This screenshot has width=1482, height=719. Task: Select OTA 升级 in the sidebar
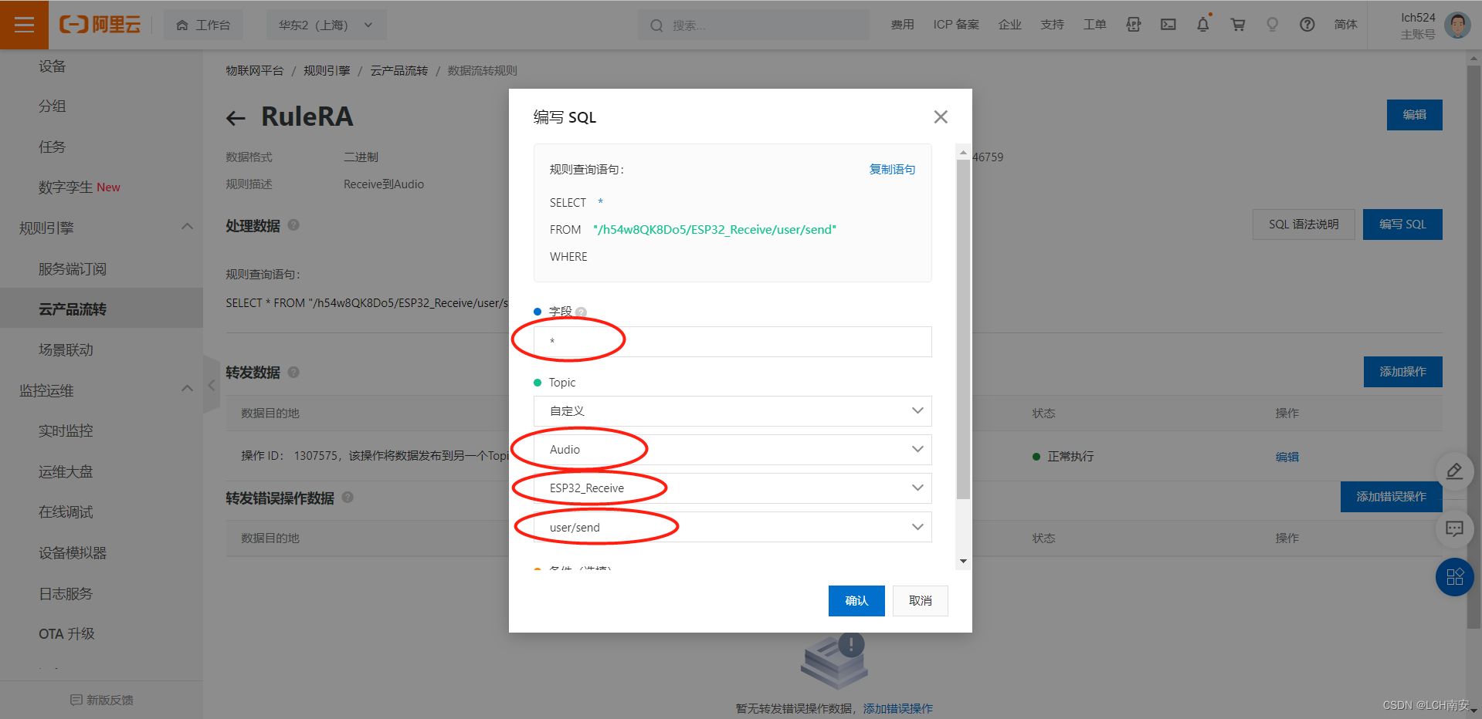click(66, 634)
